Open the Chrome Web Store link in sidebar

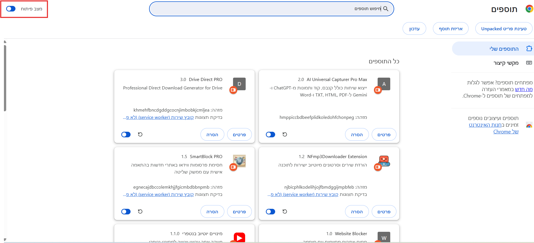click(494, 128)
